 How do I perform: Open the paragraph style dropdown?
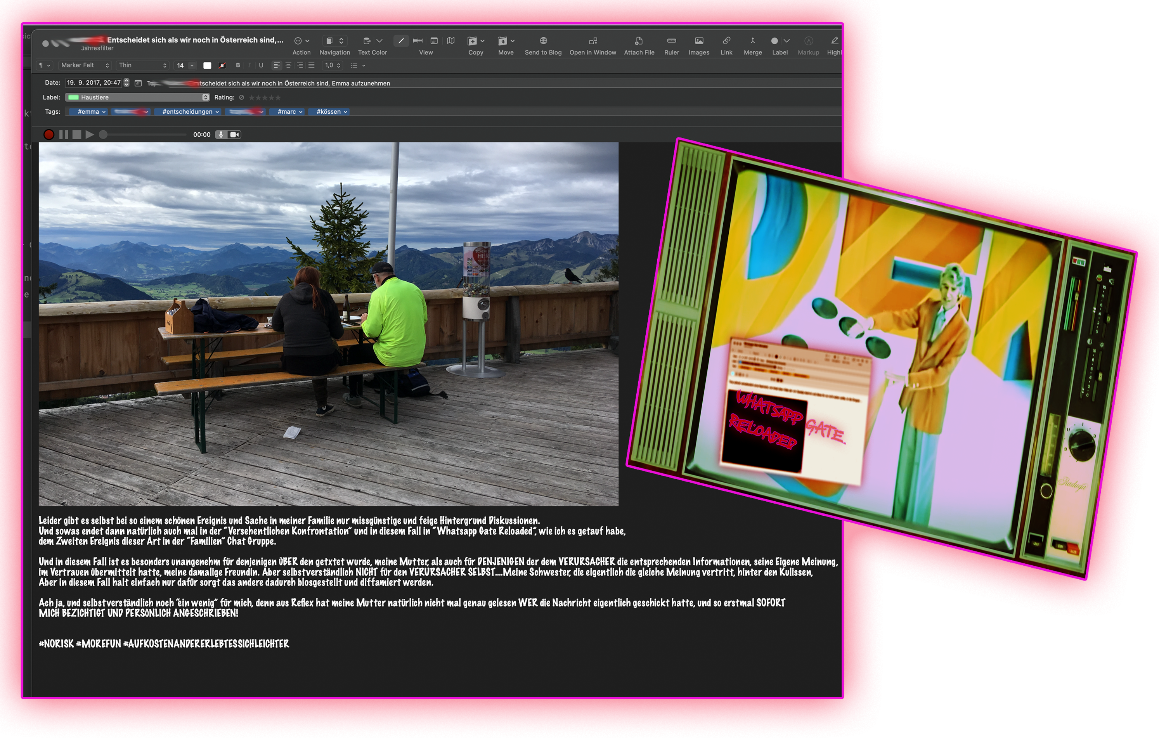(44, 66)
